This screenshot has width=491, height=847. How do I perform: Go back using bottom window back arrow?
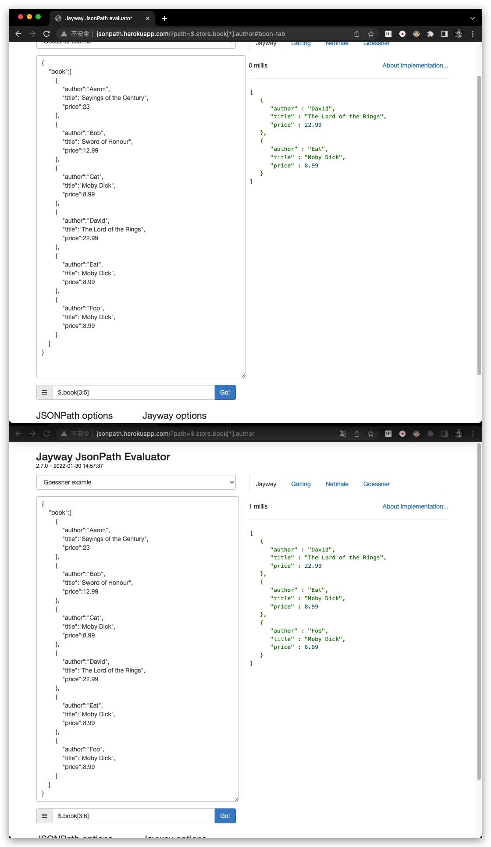click(x=18, y=434)
